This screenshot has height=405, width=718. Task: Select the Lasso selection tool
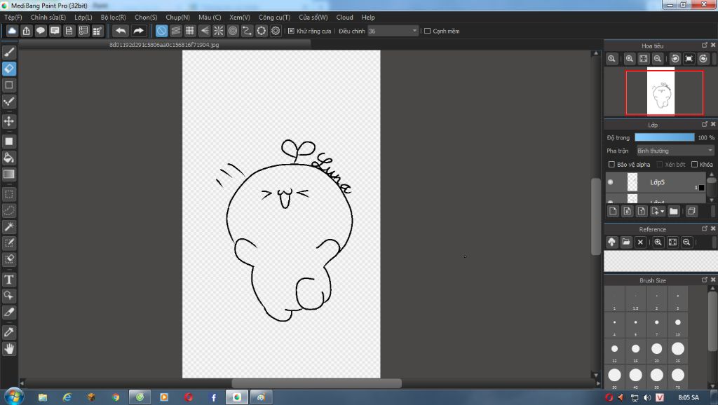(8, 210)
